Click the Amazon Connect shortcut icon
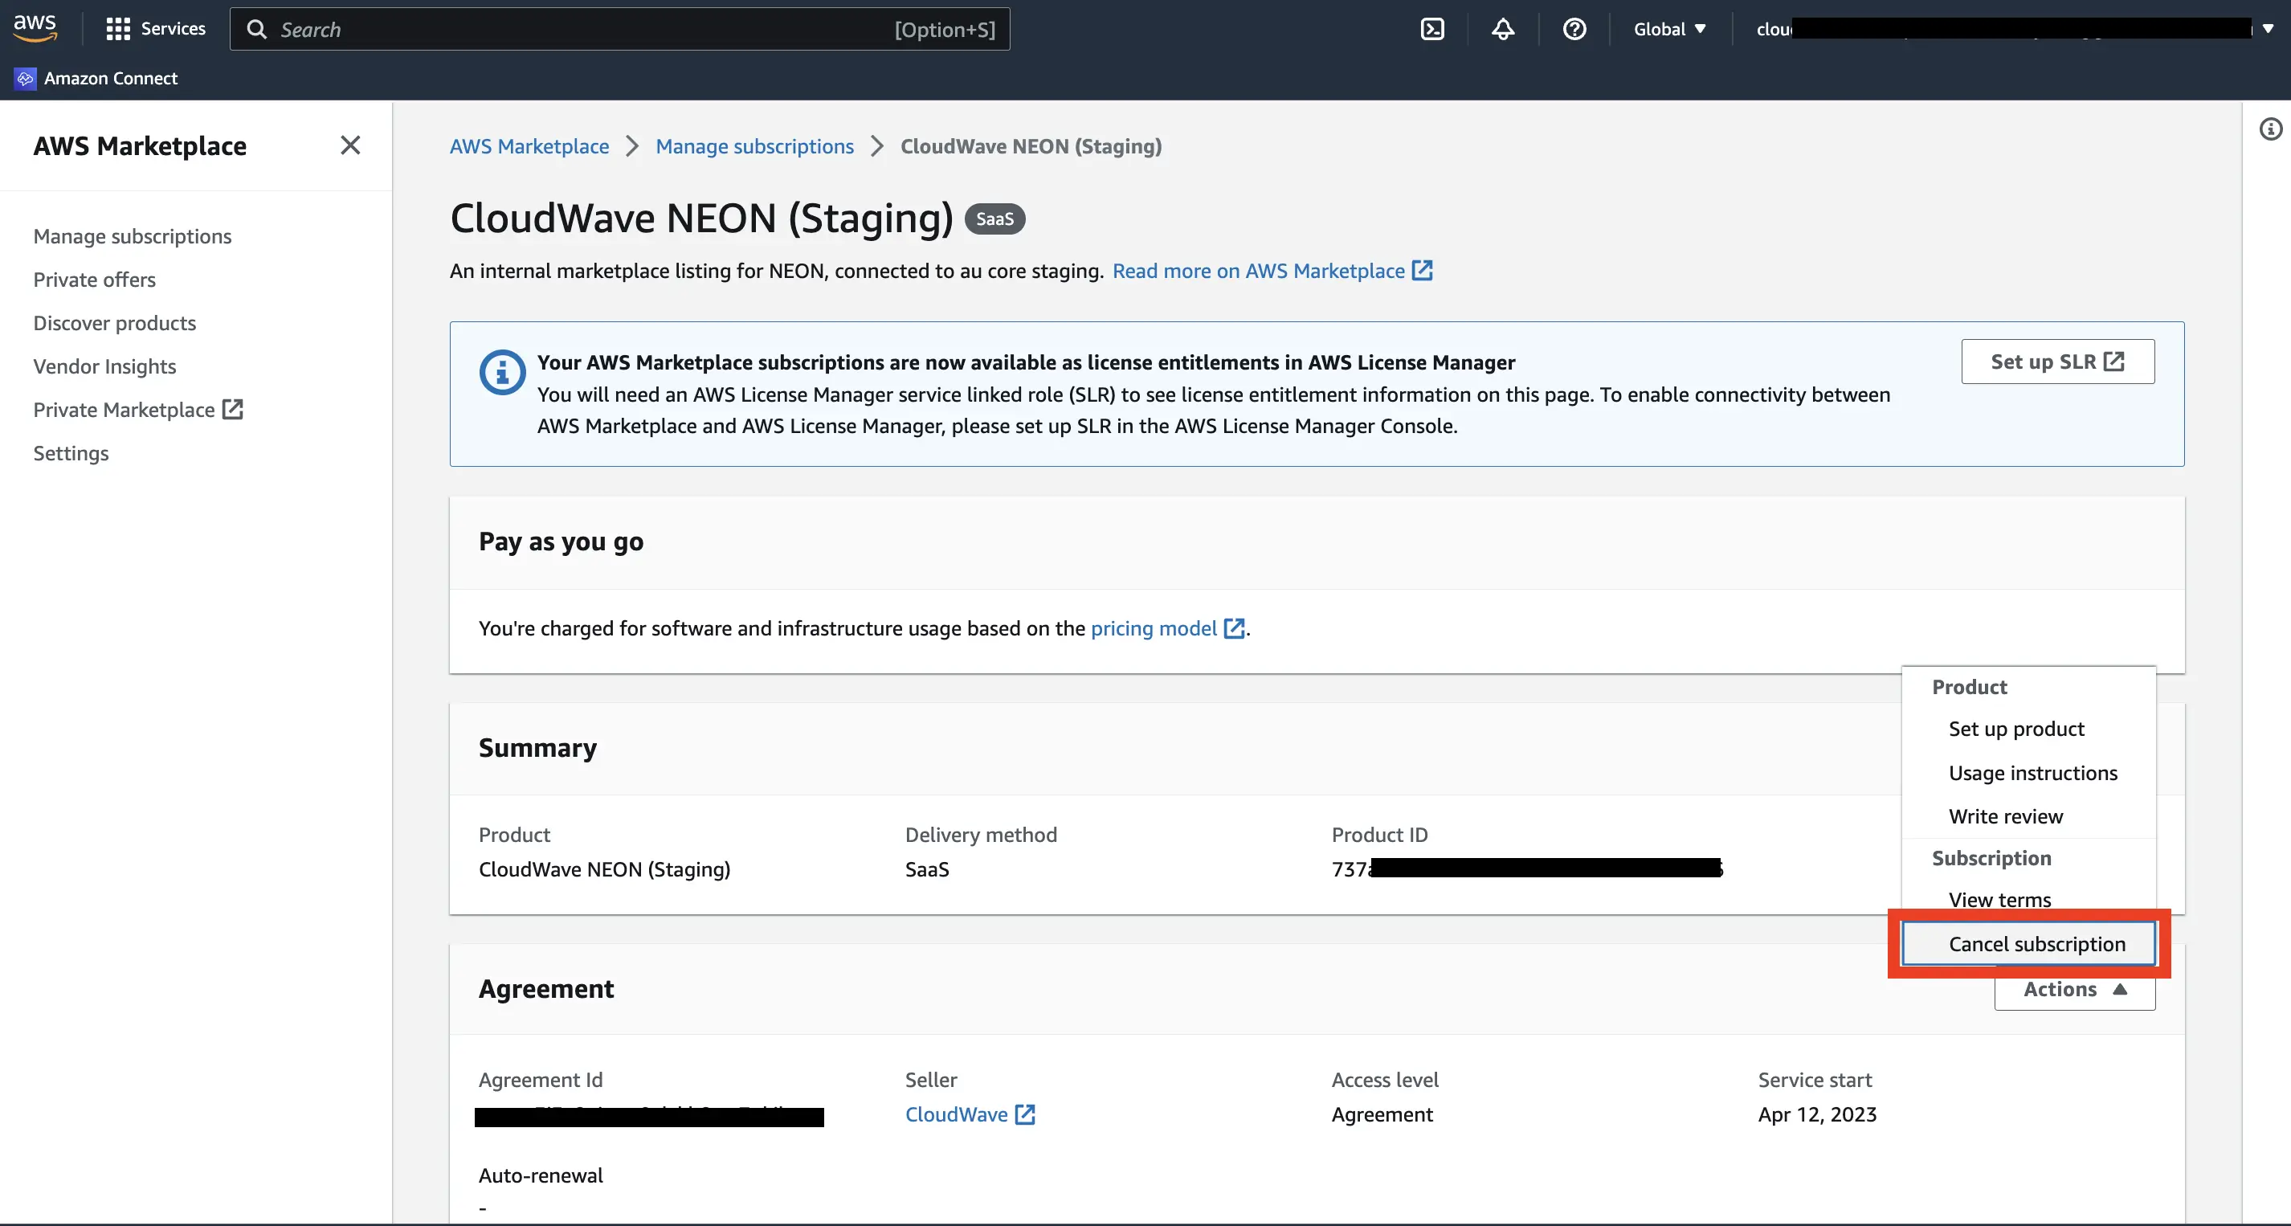The height and width of the screenshot is (1226, 2291). (x=25, y=78)
